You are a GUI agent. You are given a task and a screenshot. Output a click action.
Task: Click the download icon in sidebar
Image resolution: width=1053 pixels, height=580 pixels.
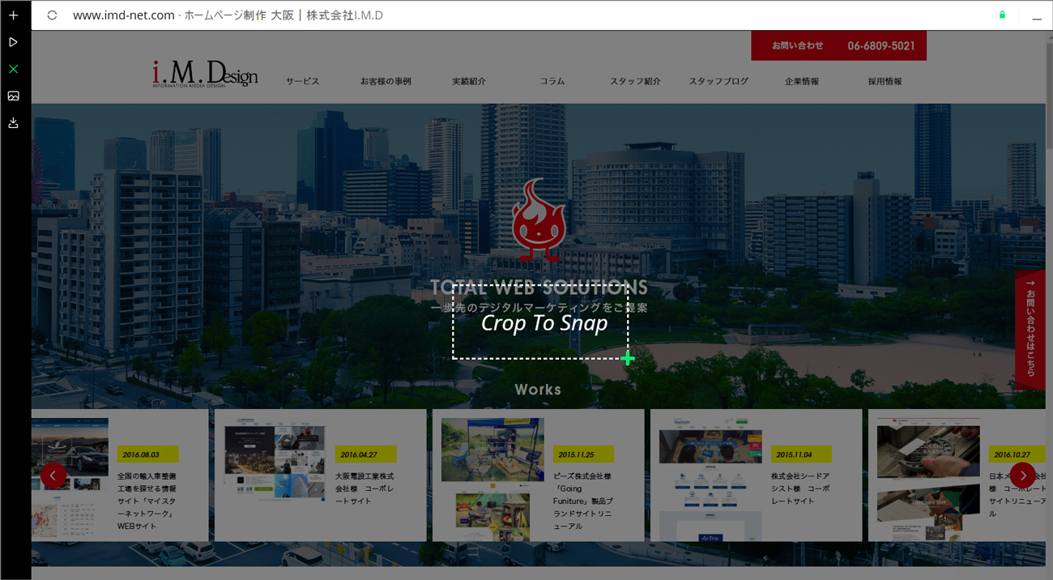13,123
